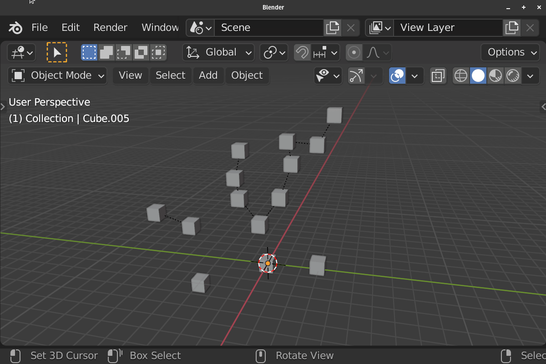
Task: Click the cube on the green Y axis
Action: tap(318, 265)
